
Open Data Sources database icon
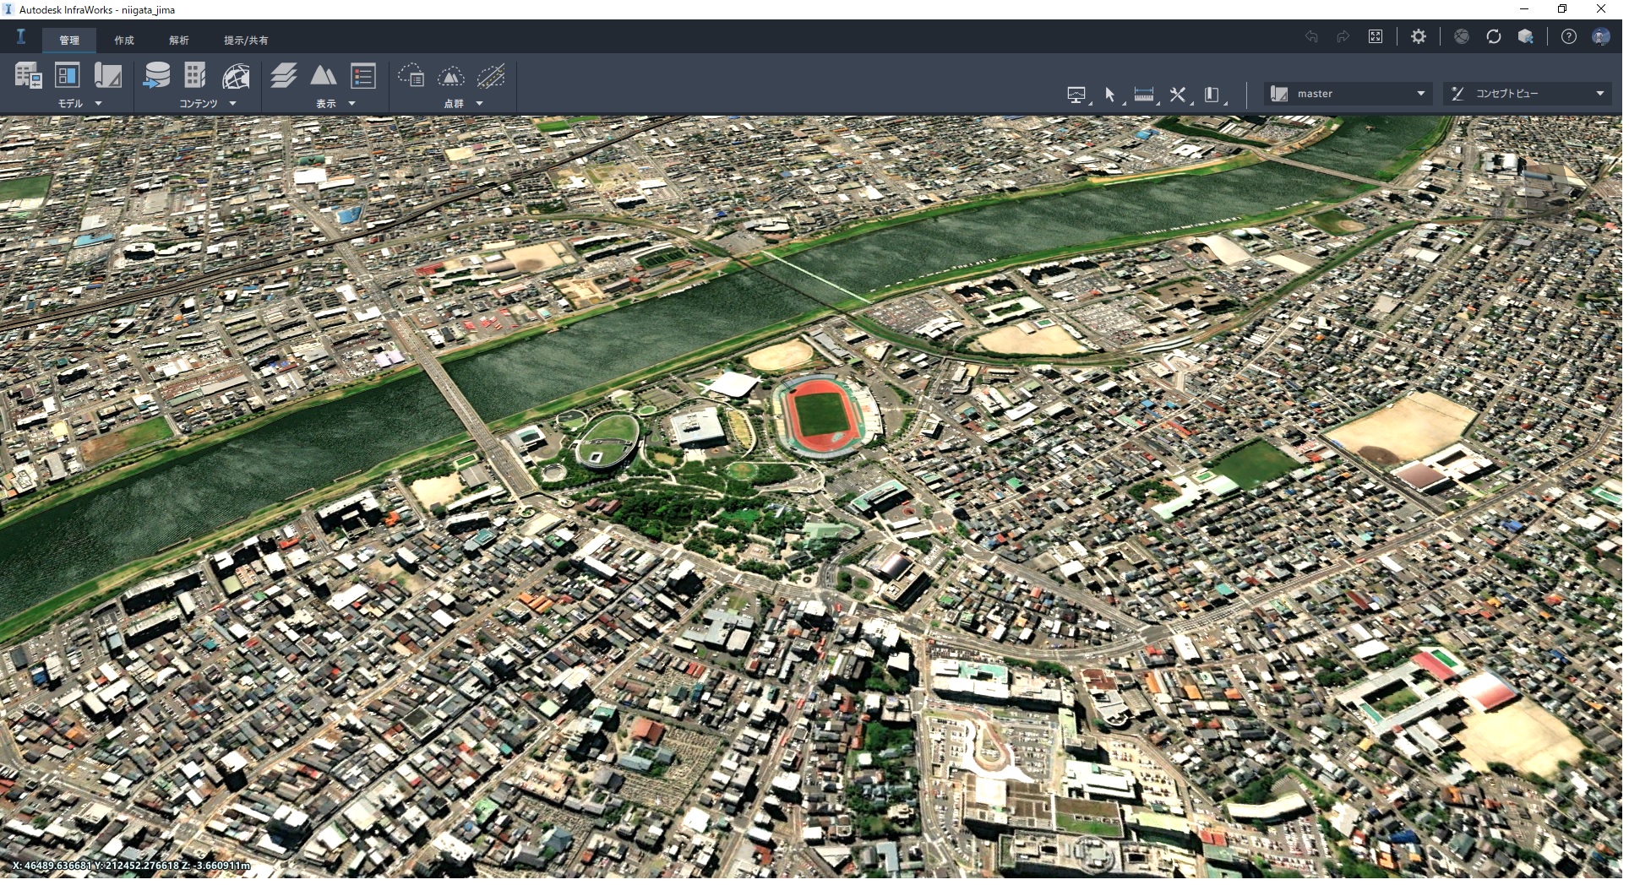click(x=156, y=76)
